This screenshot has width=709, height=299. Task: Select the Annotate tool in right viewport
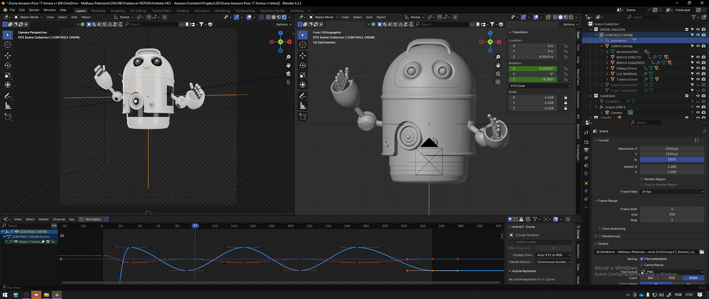(x=303, y=96)
